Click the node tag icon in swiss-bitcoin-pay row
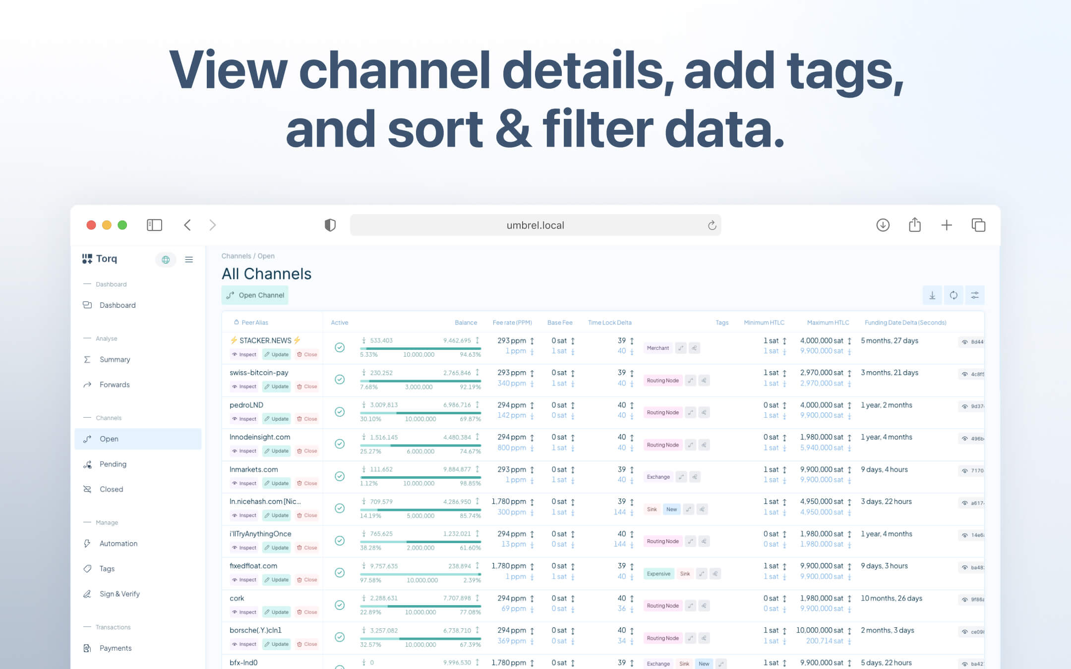 pyautogui.click(x=704, y=381)
